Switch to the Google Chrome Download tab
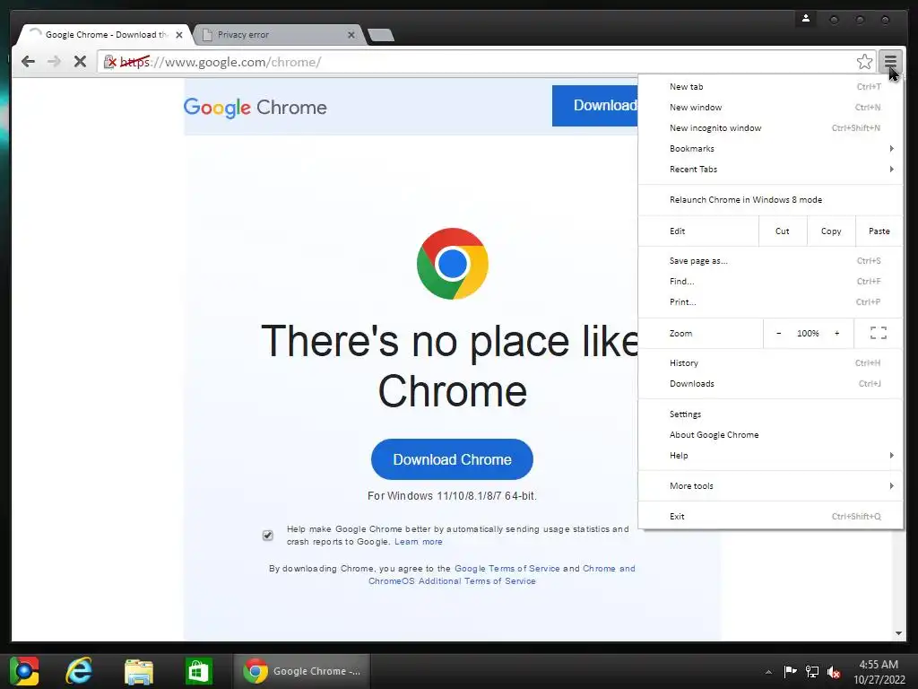 (x=104, y=35)
